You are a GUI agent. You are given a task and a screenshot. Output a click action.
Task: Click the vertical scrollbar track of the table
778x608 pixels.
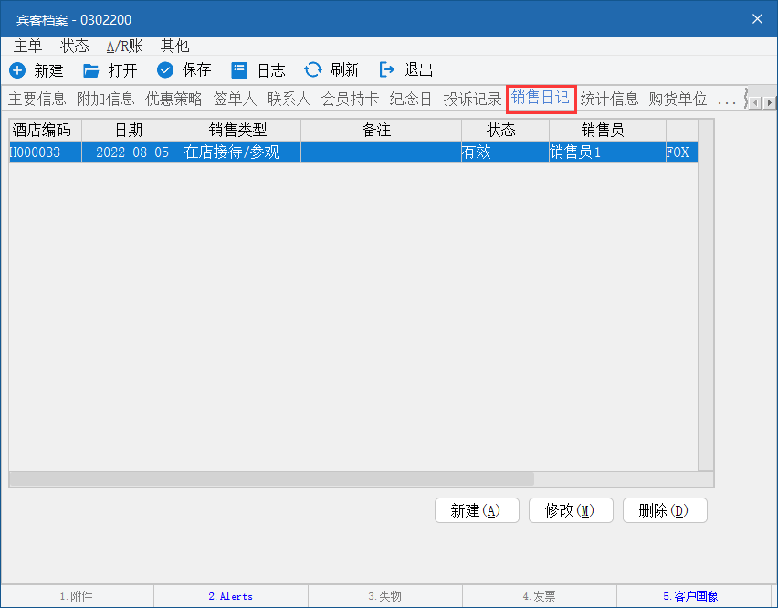tap(706, 295)
